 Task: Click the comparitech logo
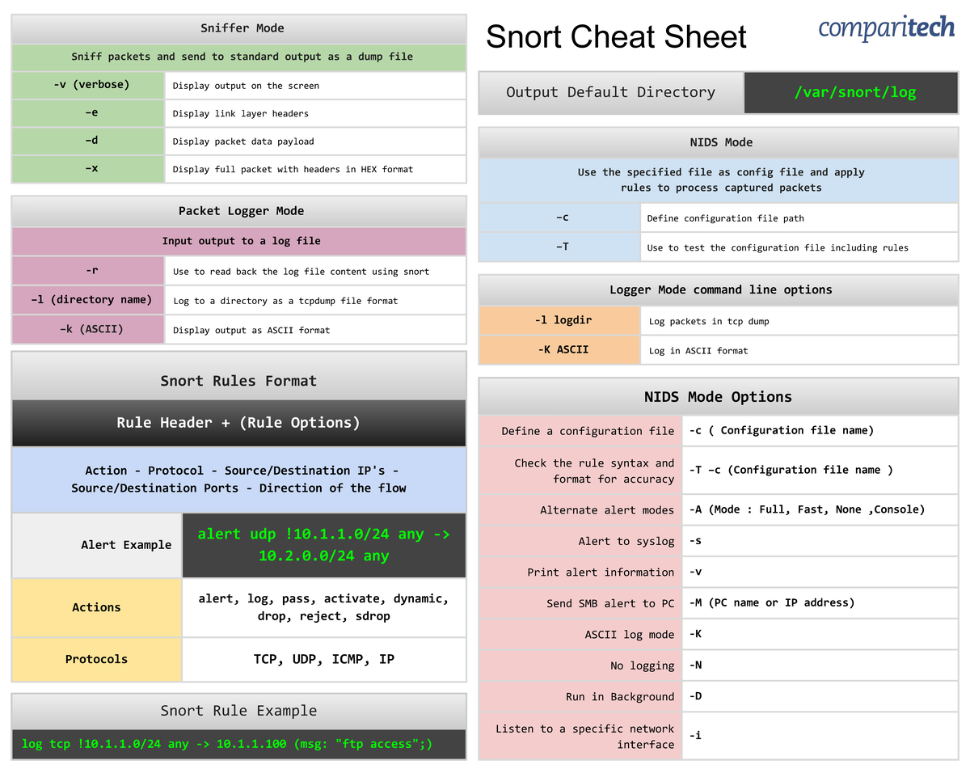click(x=886, y=27)
